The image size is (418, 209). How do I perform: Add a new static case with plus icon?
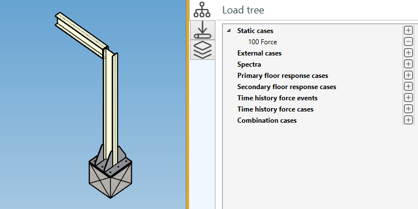tap(408, 31)
